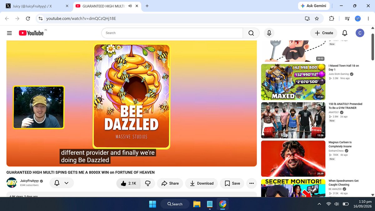Select the GUARANTEED HIGH MULTI YouTube tab
375x211 pixels.
106,6
